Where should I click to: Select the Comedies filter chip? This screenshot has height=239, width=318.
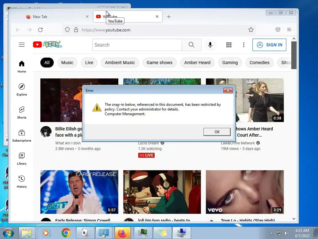[259, 63]
